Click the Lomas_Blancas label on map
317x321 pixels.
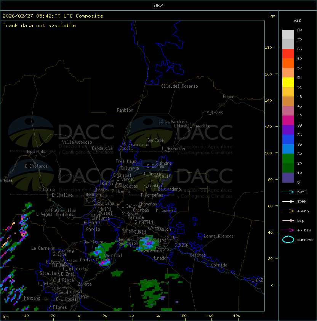coord(219,236)
